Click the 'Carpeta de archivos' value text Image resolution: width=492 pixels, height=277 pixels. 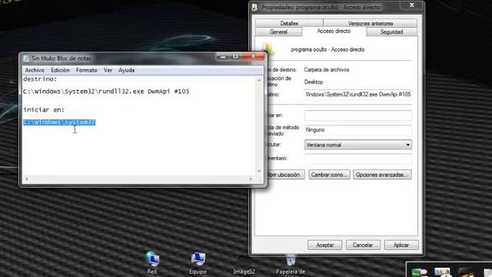click(326, 70)
